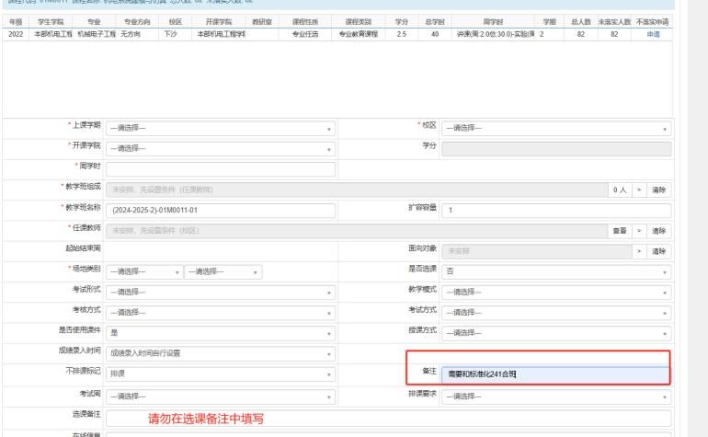
Task: Click 清除 button in 面向对象 row
Action: click(658, 250)
